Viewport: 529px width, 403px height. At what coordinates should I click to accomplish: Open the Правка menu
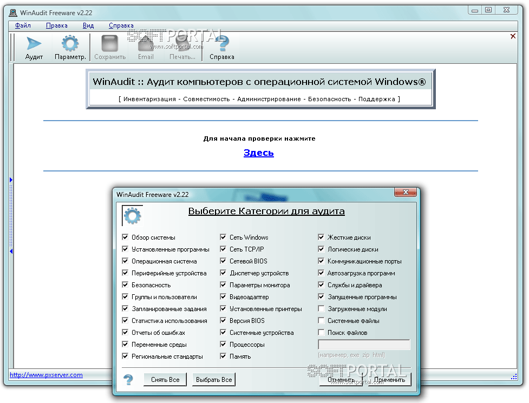(x=57, y=25)
